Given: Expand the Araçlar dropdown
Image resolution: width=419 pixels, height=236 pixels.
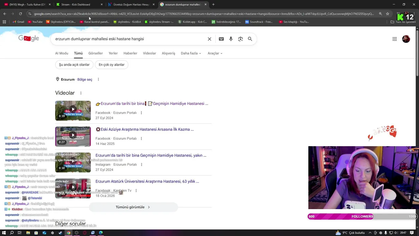Looking at the screenshot, I should tap(215, 53).
